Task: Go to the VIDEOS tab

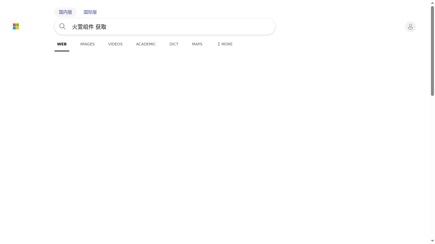Action: click(x=115, y=44)
